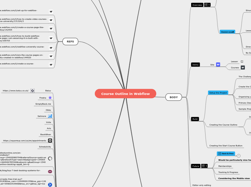
Task: Select the Courses node text
Action: [x=235, y=68]
